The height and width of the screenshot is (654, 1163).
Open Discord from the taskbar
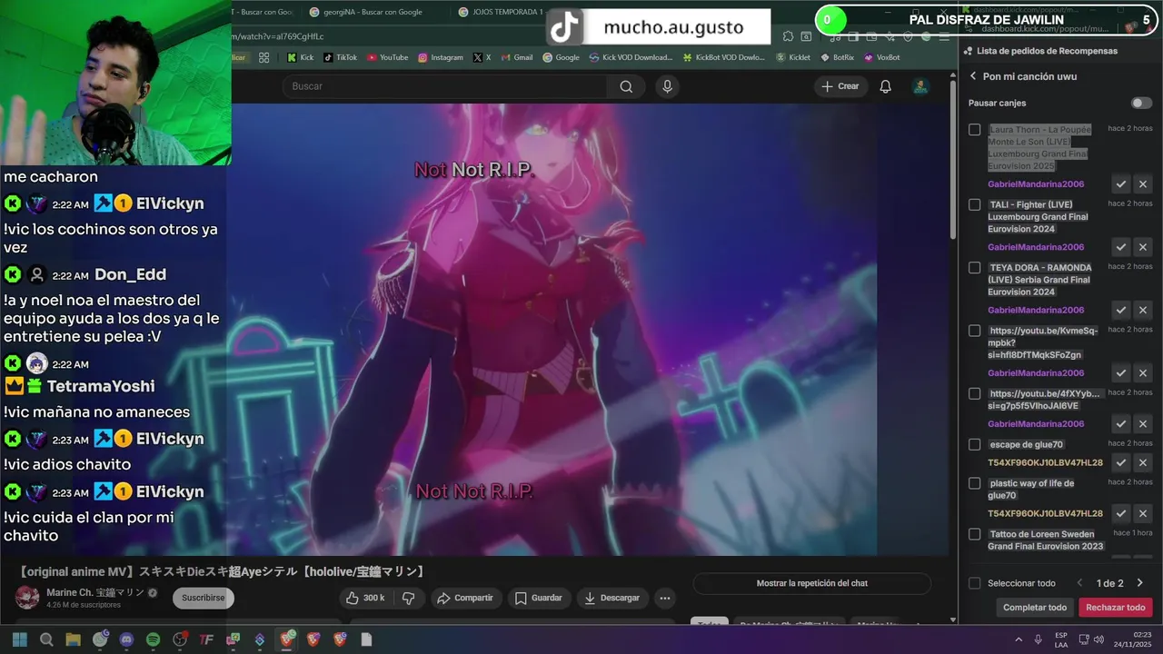point(126,639)
